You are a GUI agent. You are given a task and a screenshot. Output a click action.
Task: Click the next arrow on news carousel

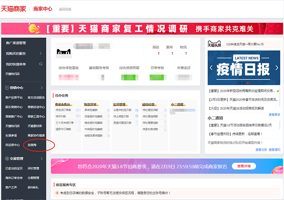(x=277, y=68)
